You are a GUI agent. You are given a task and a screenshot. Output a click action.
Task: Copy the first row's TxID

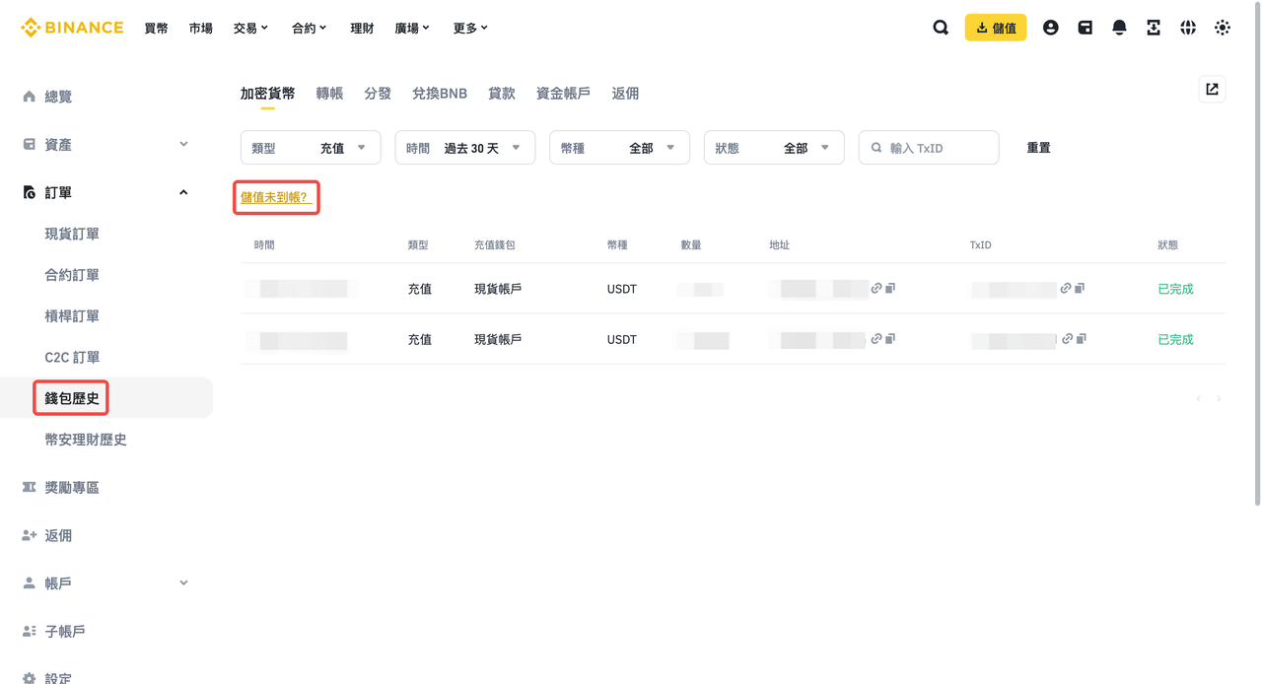[1080, 289]
